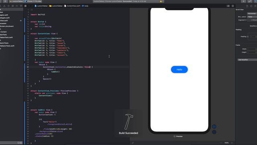Show the File inspector tab
The height and width of the screenshot is (145, 257).
point(247,6)
